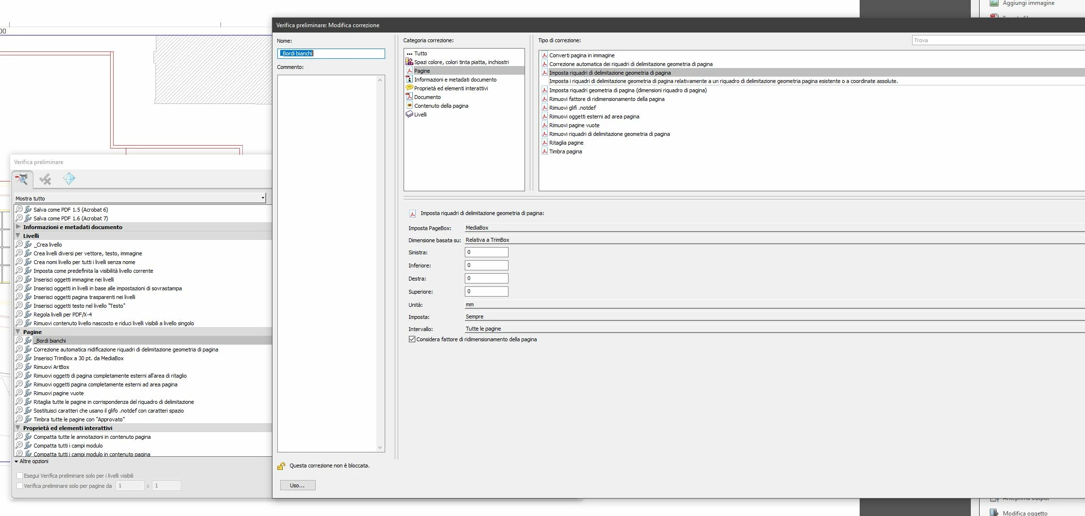Click the starting page number field
Screen dimensions: 1085x516
pos(130,485)
